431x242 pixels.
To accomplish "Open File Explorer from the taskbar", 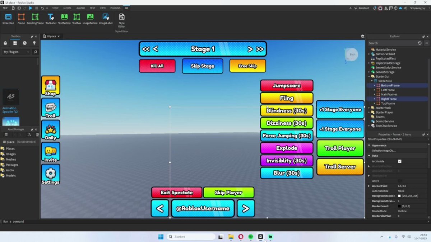I will (x=231, y=237).
